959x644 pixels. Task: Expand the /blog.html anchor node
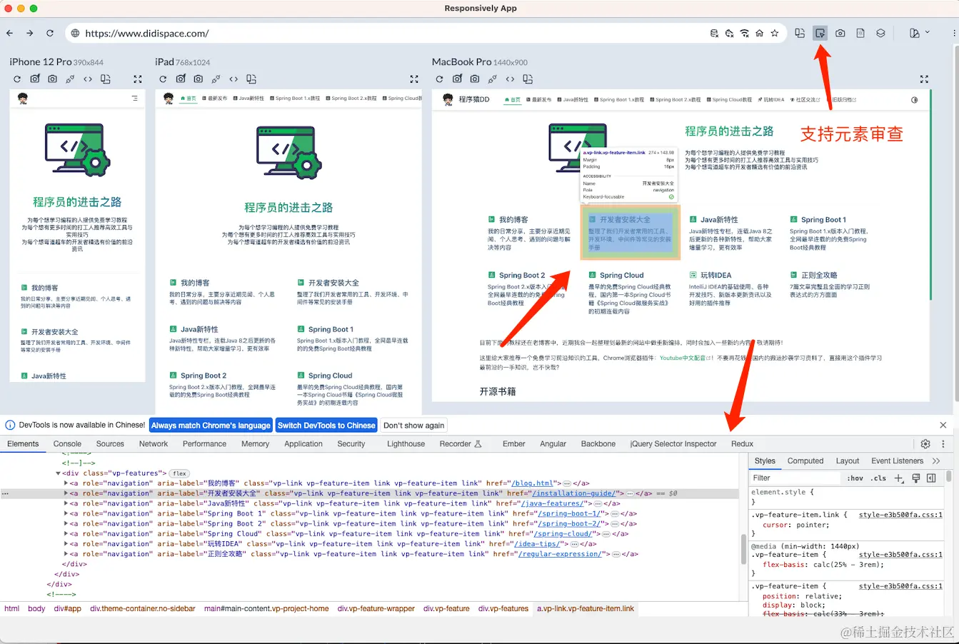tap(66, 483)
